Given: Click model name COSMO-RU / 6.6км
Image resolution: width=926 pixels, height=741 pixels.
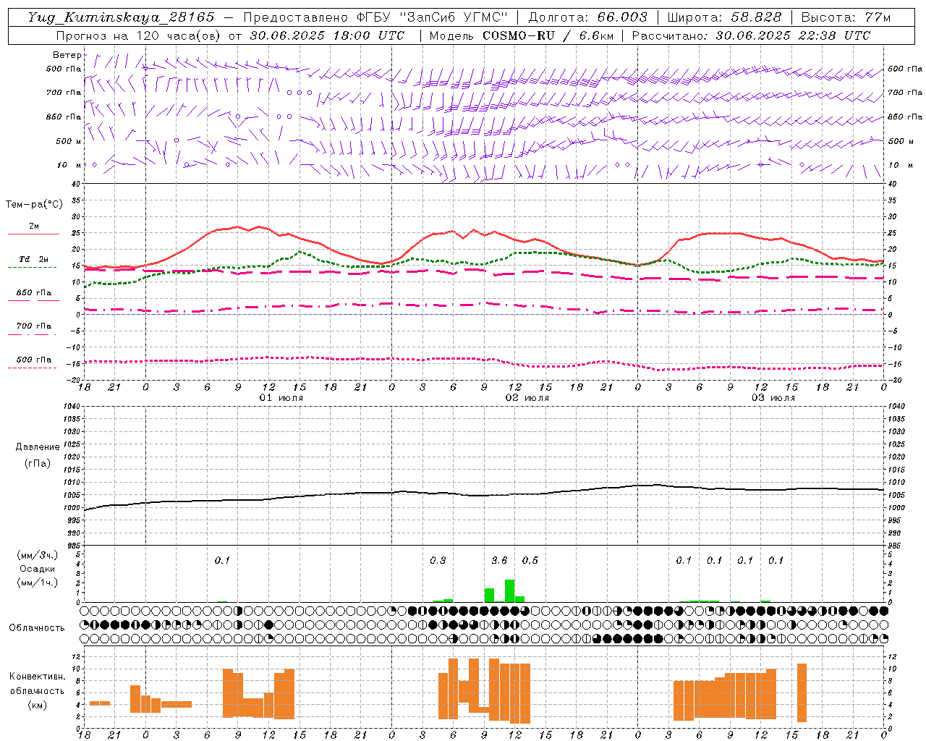Looking at the screenshot, I should coord(548,35).
